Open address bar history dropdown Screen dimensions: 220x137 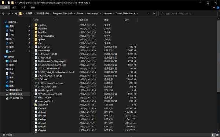pyautogui.click(x=148, y=14)
